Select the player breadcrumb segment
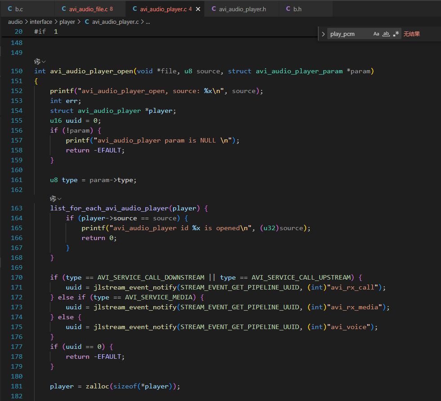This screenshot has height=401, width=441. pyautogui.click(x=67, y=22)
